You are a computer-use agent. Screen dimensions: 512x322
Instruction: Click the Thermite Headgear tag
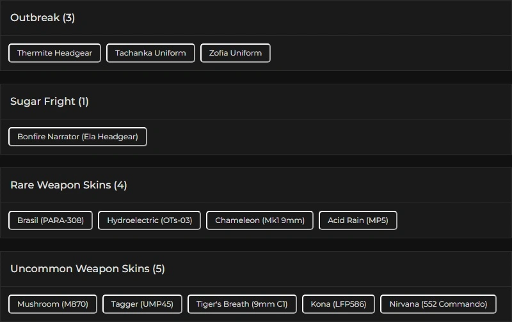54,53
